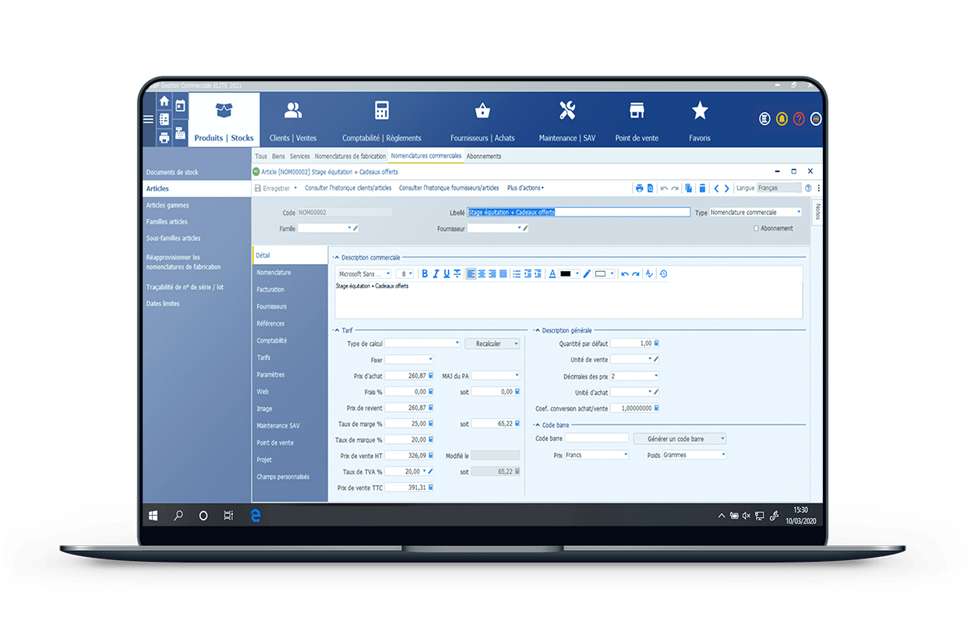
Task: Open the Maintenance | SAV tools module
Action: point(567,120)
